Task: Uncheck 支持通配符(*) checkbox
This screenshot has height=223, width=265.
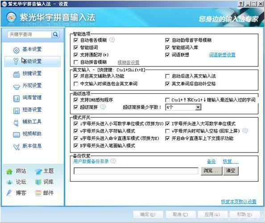Action: pyautogui.click(x=76, y=55)
